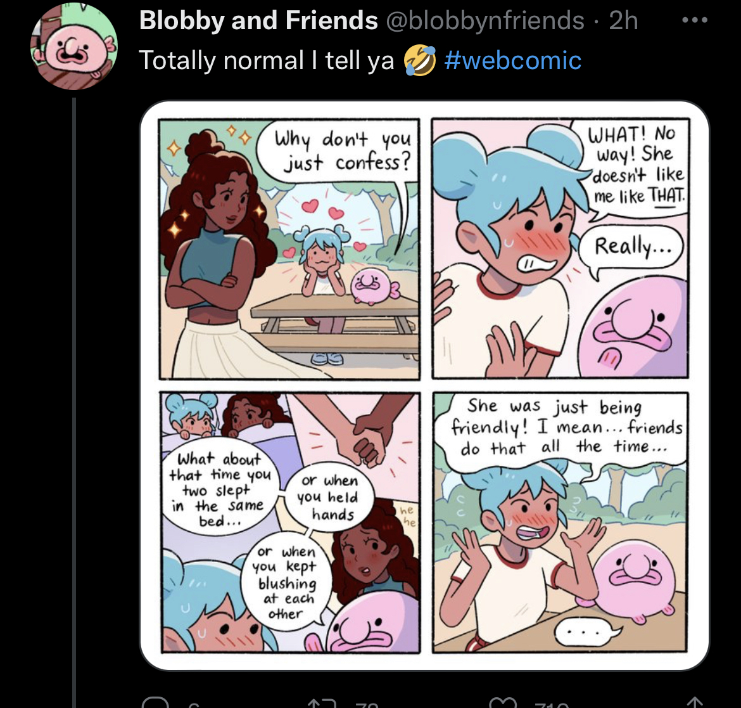Open Blobby and Friends profile avatar
The image size is (741, 708).
(73, 46)
